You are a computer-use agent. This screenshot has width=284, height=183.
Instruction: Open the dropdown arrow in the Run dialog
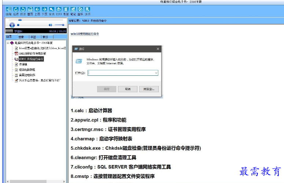[156, 73]
